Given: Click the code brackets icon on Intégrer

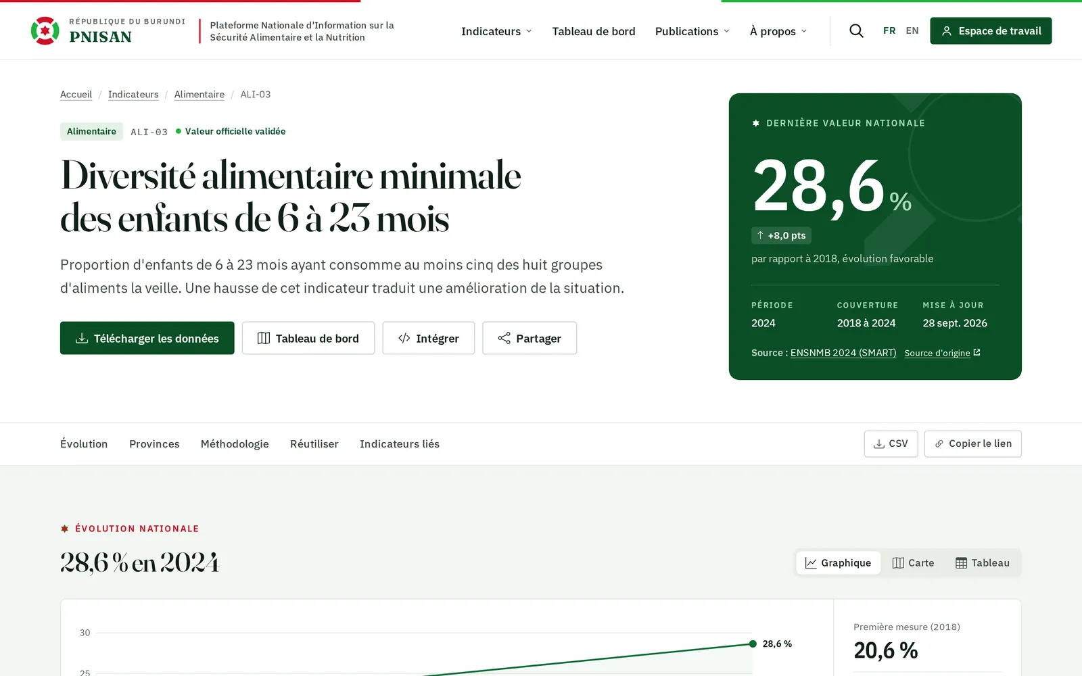Looking at the screenshot, I should pyautogui.click(x=404, y=338).
